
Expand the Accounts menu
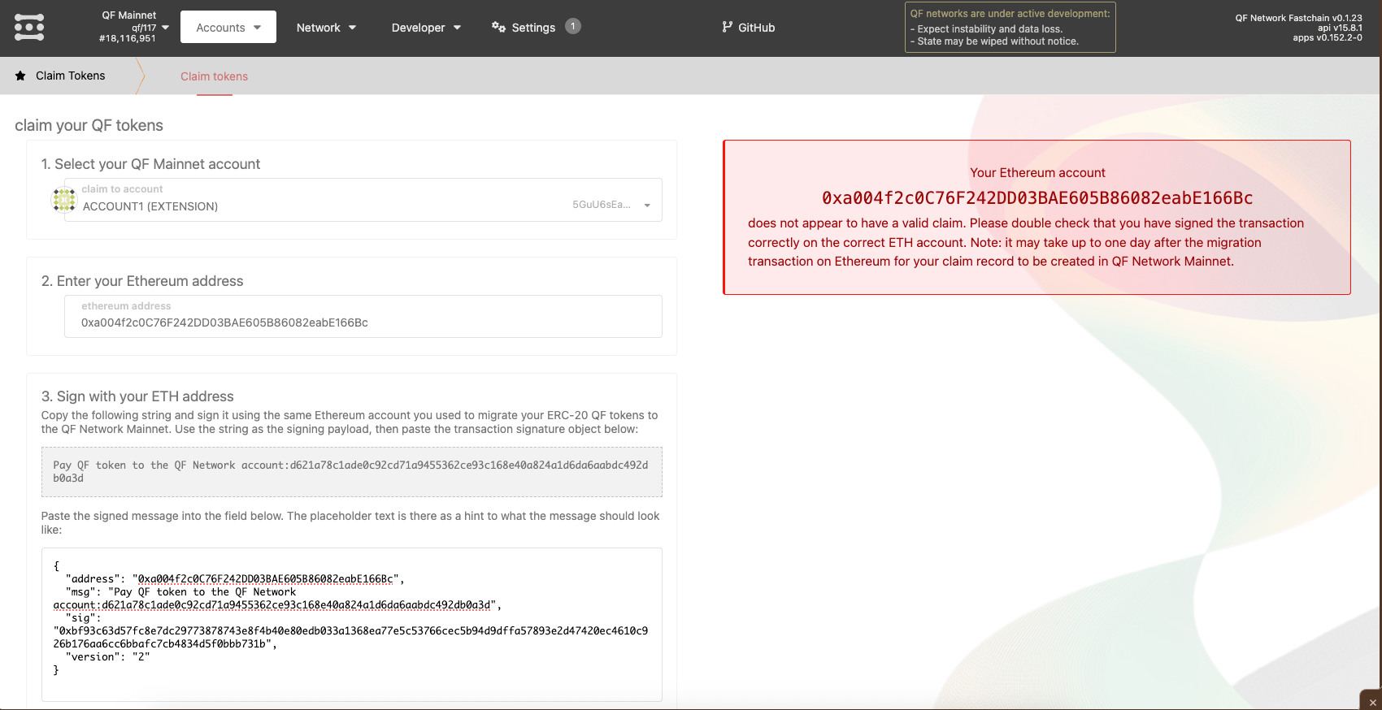(228, 28)
